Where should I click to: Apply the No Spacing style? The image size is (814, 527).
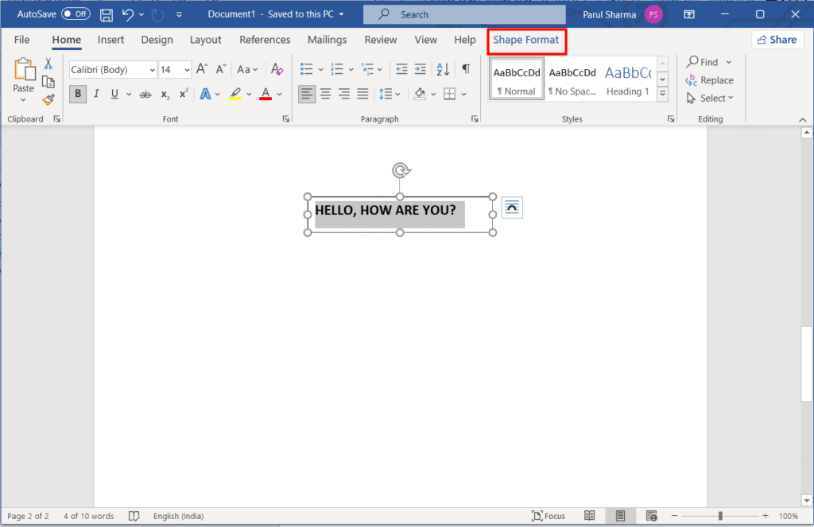tap(572, 80)
